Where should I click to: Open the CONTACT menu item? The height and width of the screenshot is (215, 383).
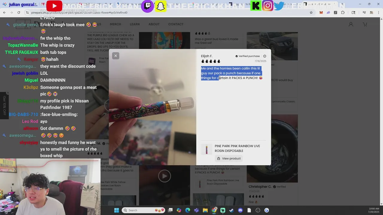(176, 24)
